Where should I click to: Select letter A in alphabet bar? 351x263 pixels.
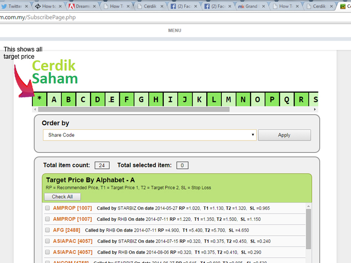[x=54, y=99]
